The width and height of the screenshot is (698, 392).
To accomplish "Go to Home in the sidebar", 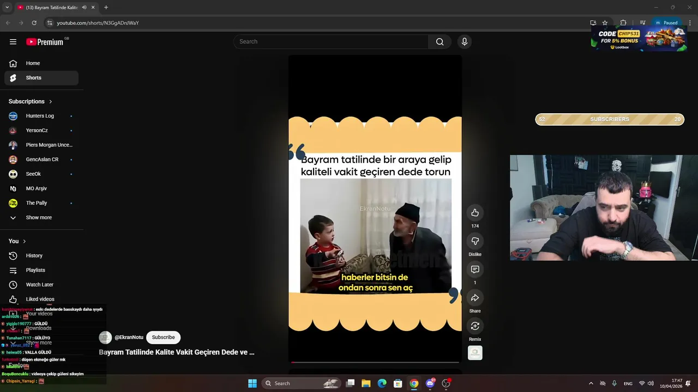I will click(41, 63).
